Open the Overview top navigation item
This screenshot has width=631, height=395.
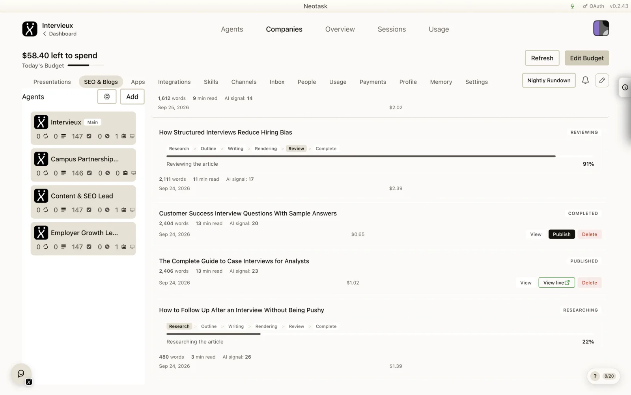pyautogui.click(x=340, y=29)
